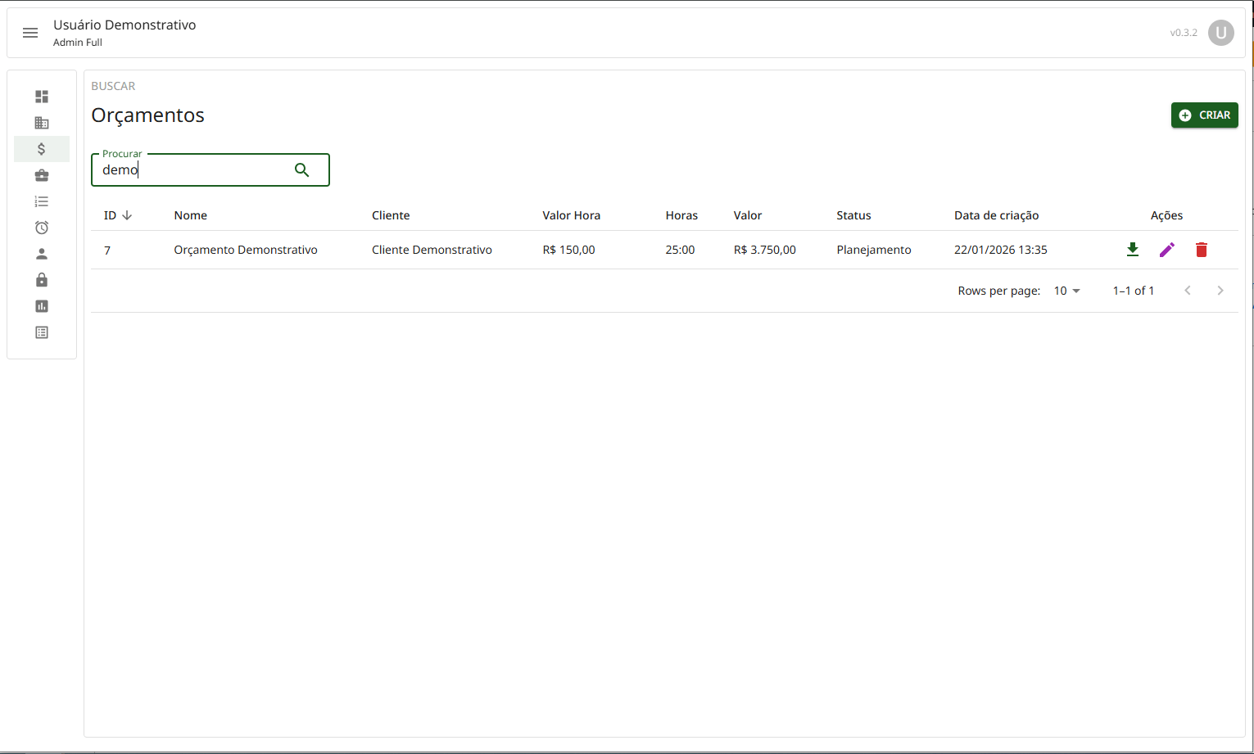1254x754 pixels.
Task: Click the BUSCAR breadcrumb link
Action: [x=113, y=86]
